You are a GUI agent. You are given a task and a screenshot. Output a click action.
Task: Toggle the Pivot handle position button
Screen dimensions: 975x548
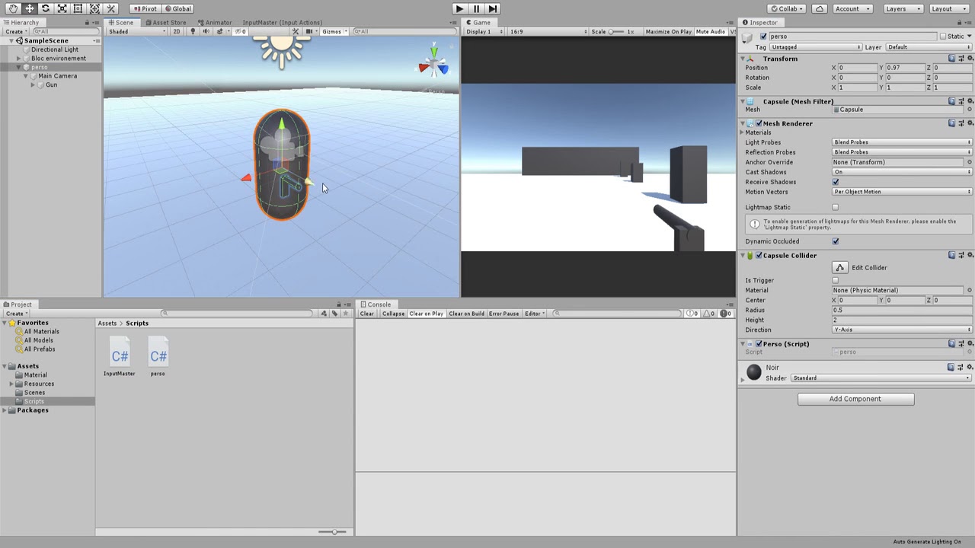click(x=144, y=8)
